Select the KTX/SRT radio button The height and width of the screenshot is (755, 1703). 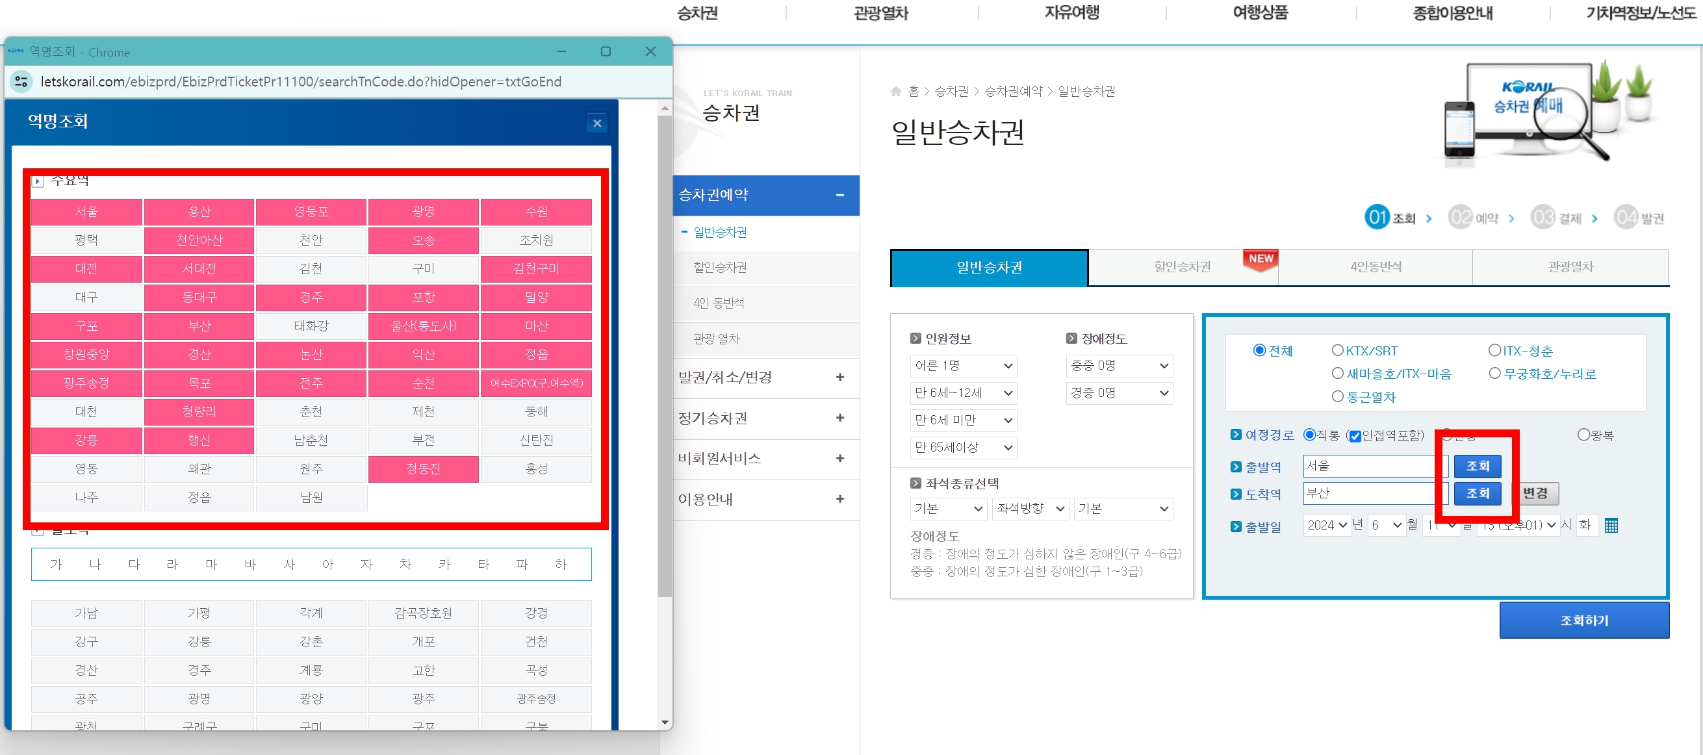click(x=1337, y=350)
